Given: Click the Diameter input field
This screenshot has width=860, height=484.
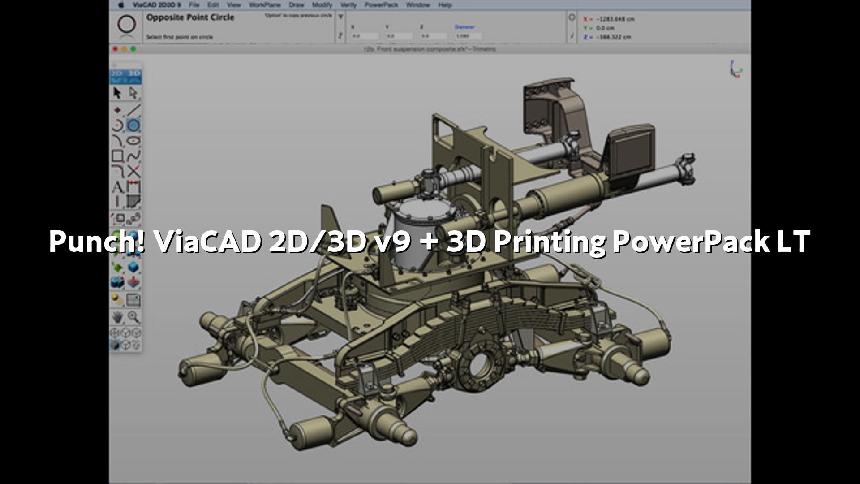Looking at the screenshot, I should point(468,36).
